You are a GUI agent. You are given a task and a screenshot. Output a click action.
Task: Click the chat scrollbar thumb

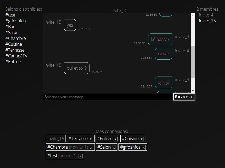pos(193,61)
